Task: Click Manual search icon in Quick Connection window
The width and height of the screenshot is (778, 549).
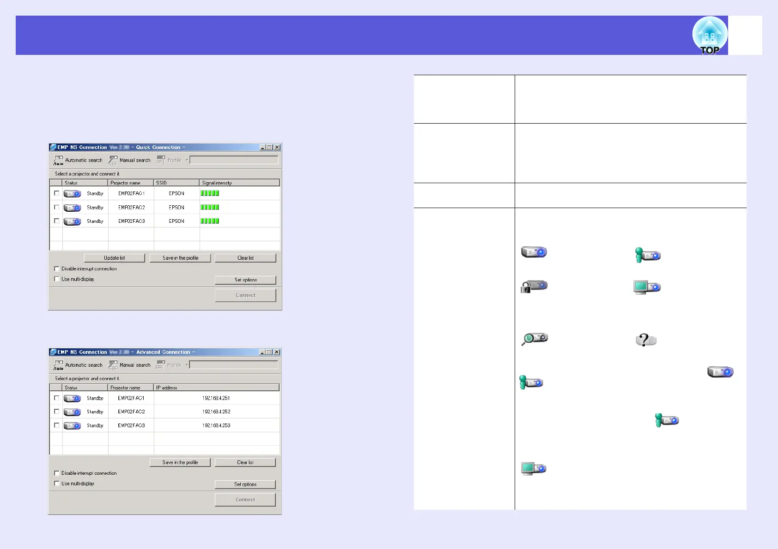Action: 113,160
